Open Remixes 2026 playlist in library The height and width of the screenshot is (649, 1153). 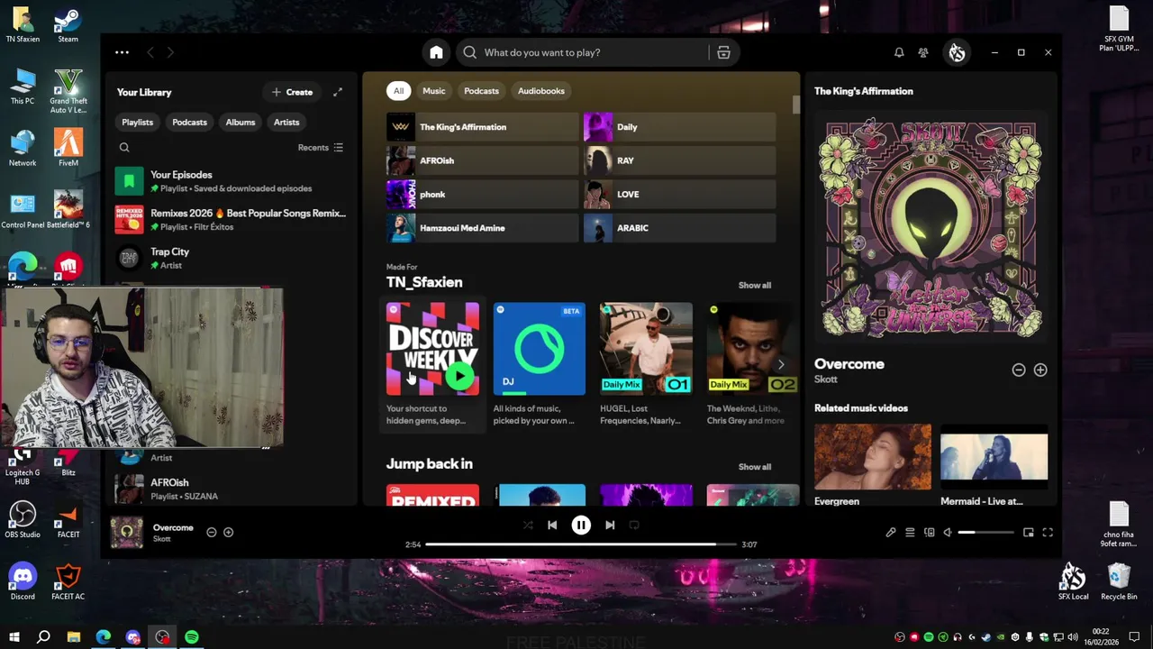(231, 220)
